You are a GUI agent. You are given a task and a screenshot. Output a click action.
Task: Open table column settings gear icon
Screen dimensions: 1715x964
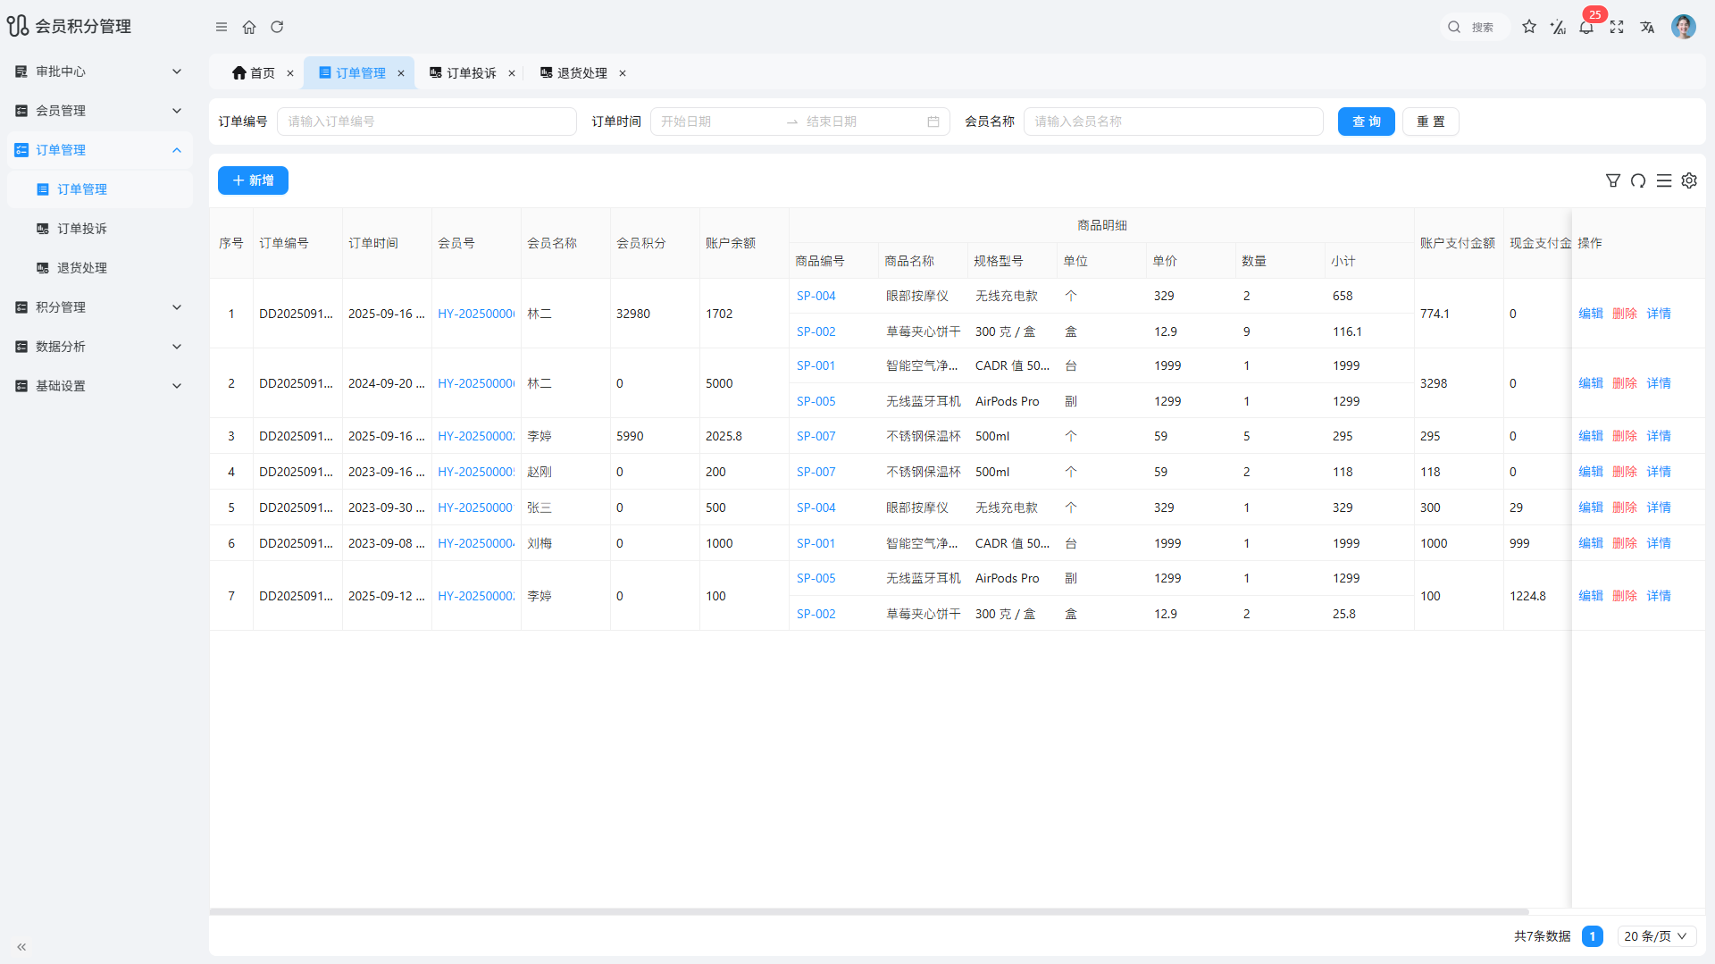tap(1689, 180)
